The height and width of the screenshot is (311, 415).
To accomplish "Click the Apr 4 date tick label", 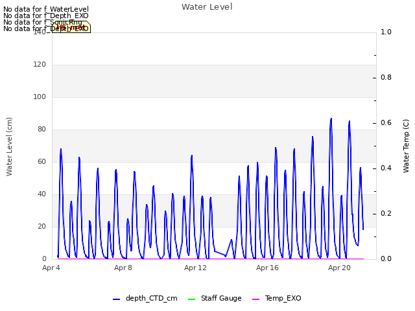I will [51, 268].
